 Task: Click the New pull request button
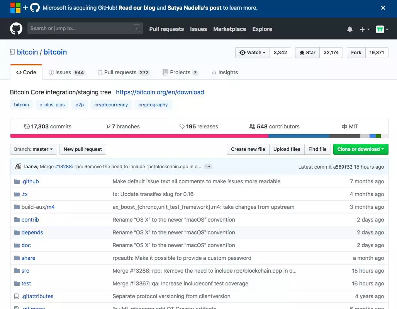coord(83,149)
